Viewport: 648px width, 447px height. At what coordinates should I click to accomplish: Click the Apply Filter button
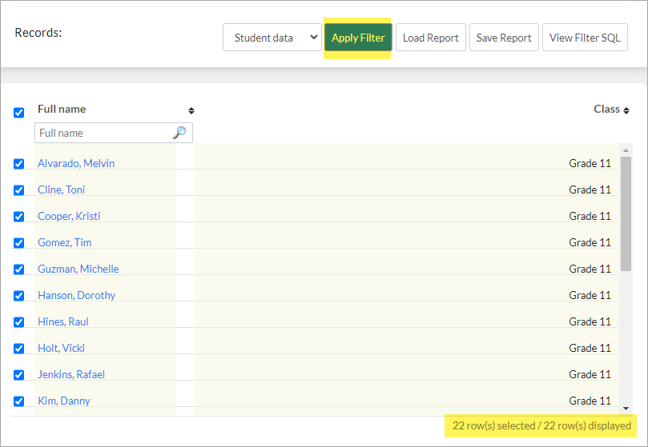(x=358, y=38)
